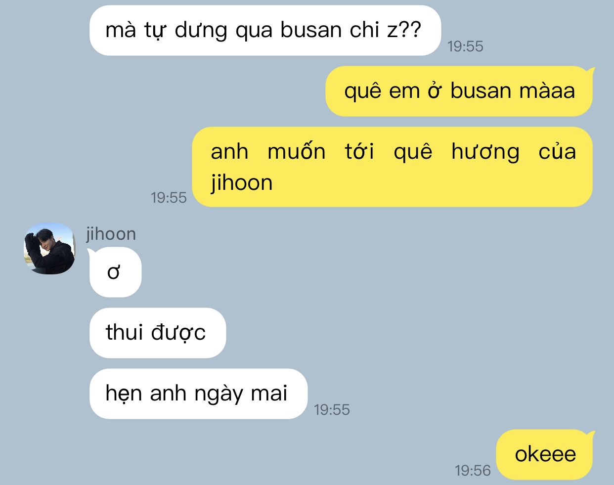Tap the "quê em ở busan màaa" bubble
The height and width of the screenshot is (485, 614).
coord(459,91)
